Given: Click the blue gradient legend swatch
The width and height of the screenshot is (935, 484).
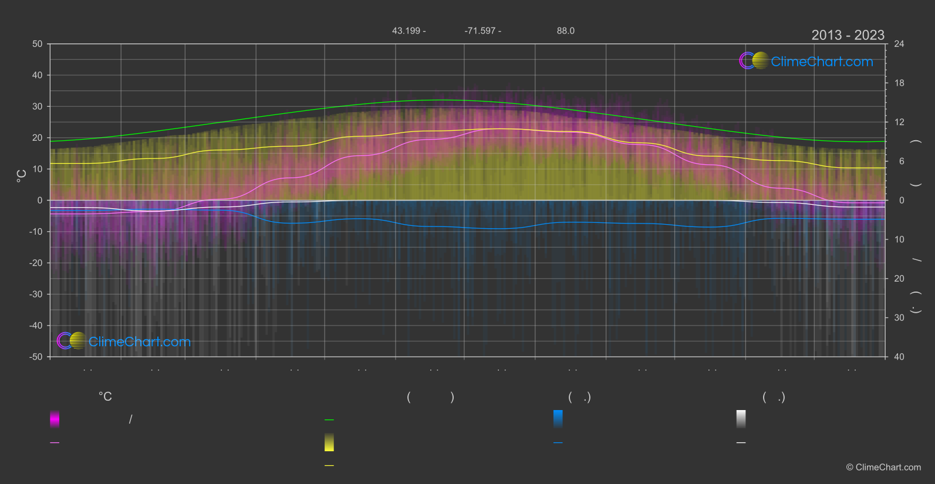Looking at the screenshot, I should [558, 419].
